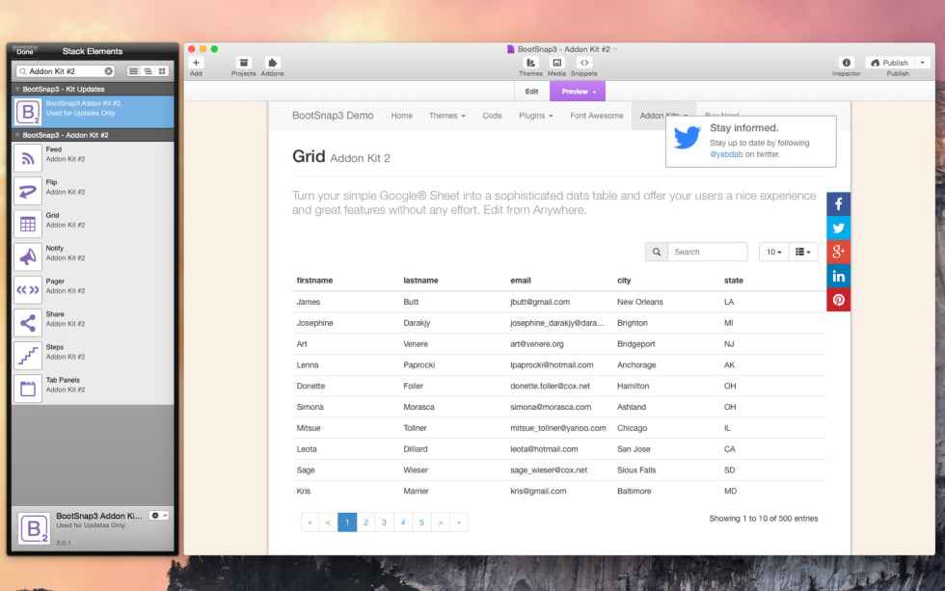Click the table Search input field
Viewport: 945px width, 591px height.
click(x=708, y=252)
